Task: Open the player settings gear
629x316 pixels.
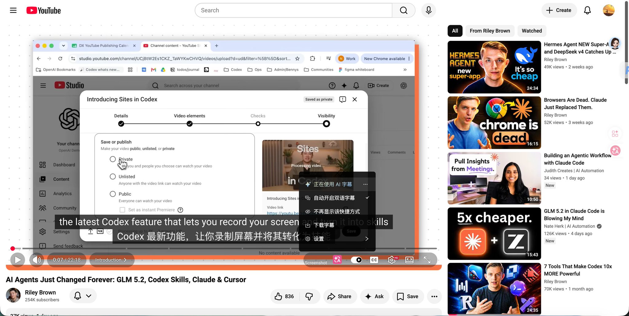Action: (392, 260)
